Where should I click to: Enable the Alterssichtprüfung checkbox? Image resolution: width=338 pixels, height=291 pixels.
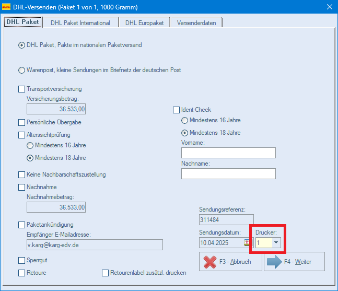pos(21,135)
